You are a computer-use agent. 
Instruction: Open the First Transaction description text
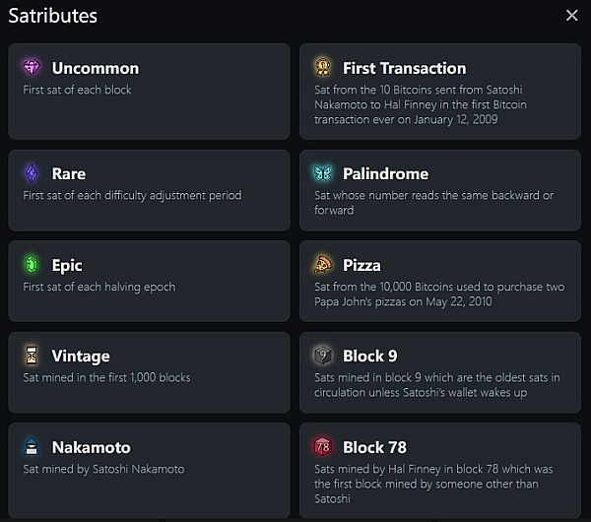coord(432,104)
